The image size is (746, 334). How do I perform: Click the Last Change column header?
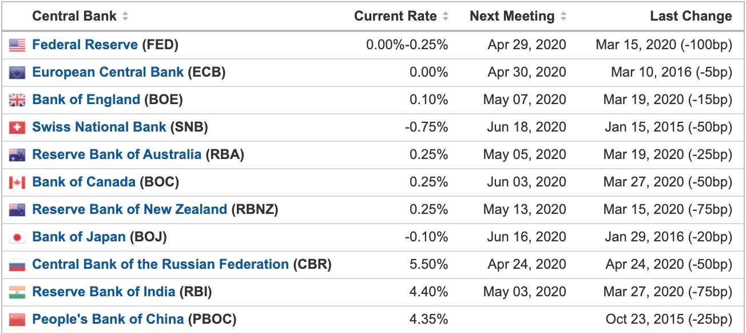point(691,17)
